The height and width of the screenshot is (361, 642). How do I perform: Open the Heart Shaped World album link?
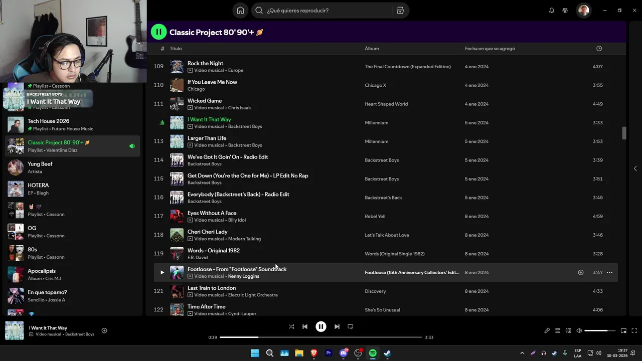point(386,104)
